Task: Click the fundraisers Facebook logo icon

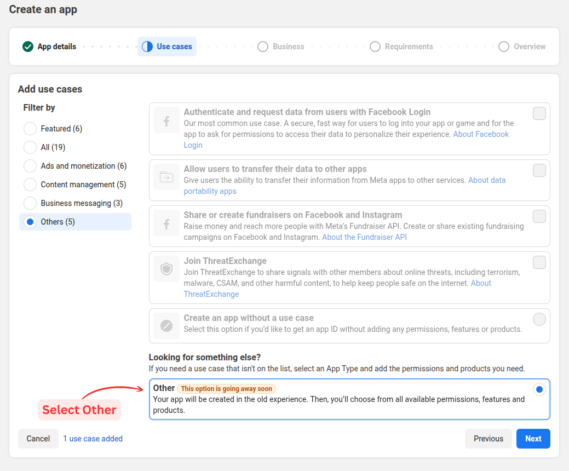Action: point(166,223)
